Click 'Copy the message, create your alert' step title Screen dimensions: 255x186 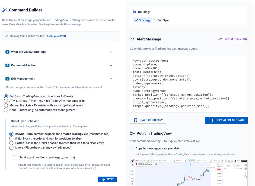[x=157, y=149]
